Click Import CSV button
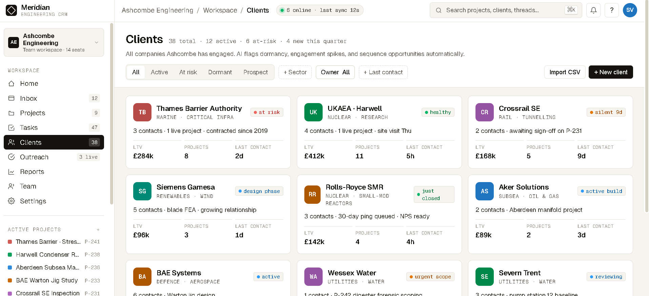The image size is (649, 296). coord(565,72)
